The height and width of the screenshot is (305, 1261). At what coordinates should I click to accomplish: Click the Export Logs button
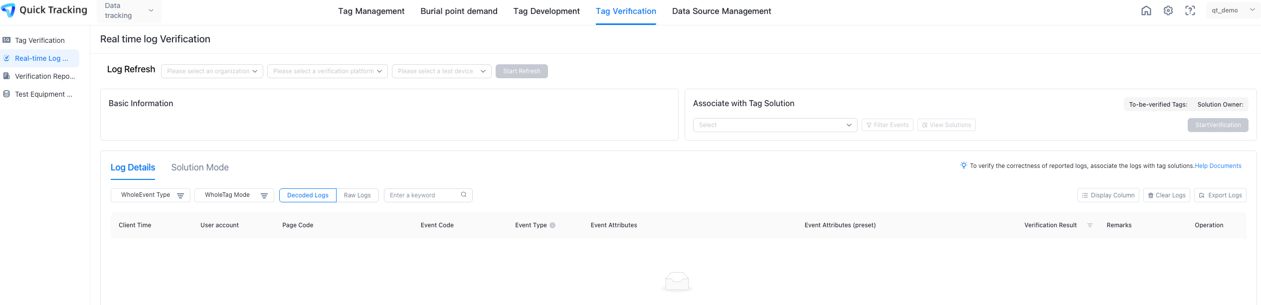click(1220, 195)
